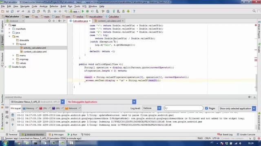Click the mycalculator breadcrumb
Viewport: 261px width, 146px height.
click(x=94, y=17)
